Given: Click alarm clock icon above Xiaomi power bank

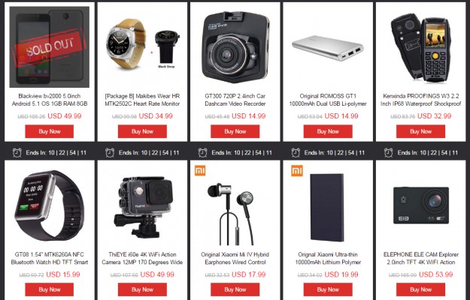Looking at the screenshot, I should 296,153.
